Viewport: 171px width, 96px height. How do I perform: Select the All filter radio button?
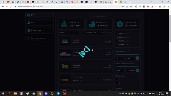(117, 34)
